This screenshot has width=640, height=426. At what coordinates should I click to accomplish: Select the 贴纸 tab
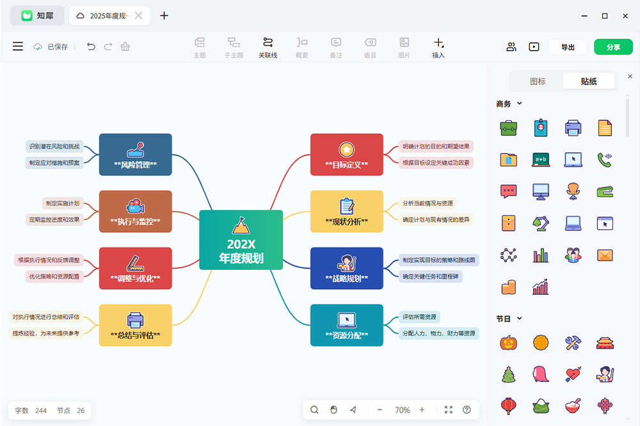[x=589, y=81]
